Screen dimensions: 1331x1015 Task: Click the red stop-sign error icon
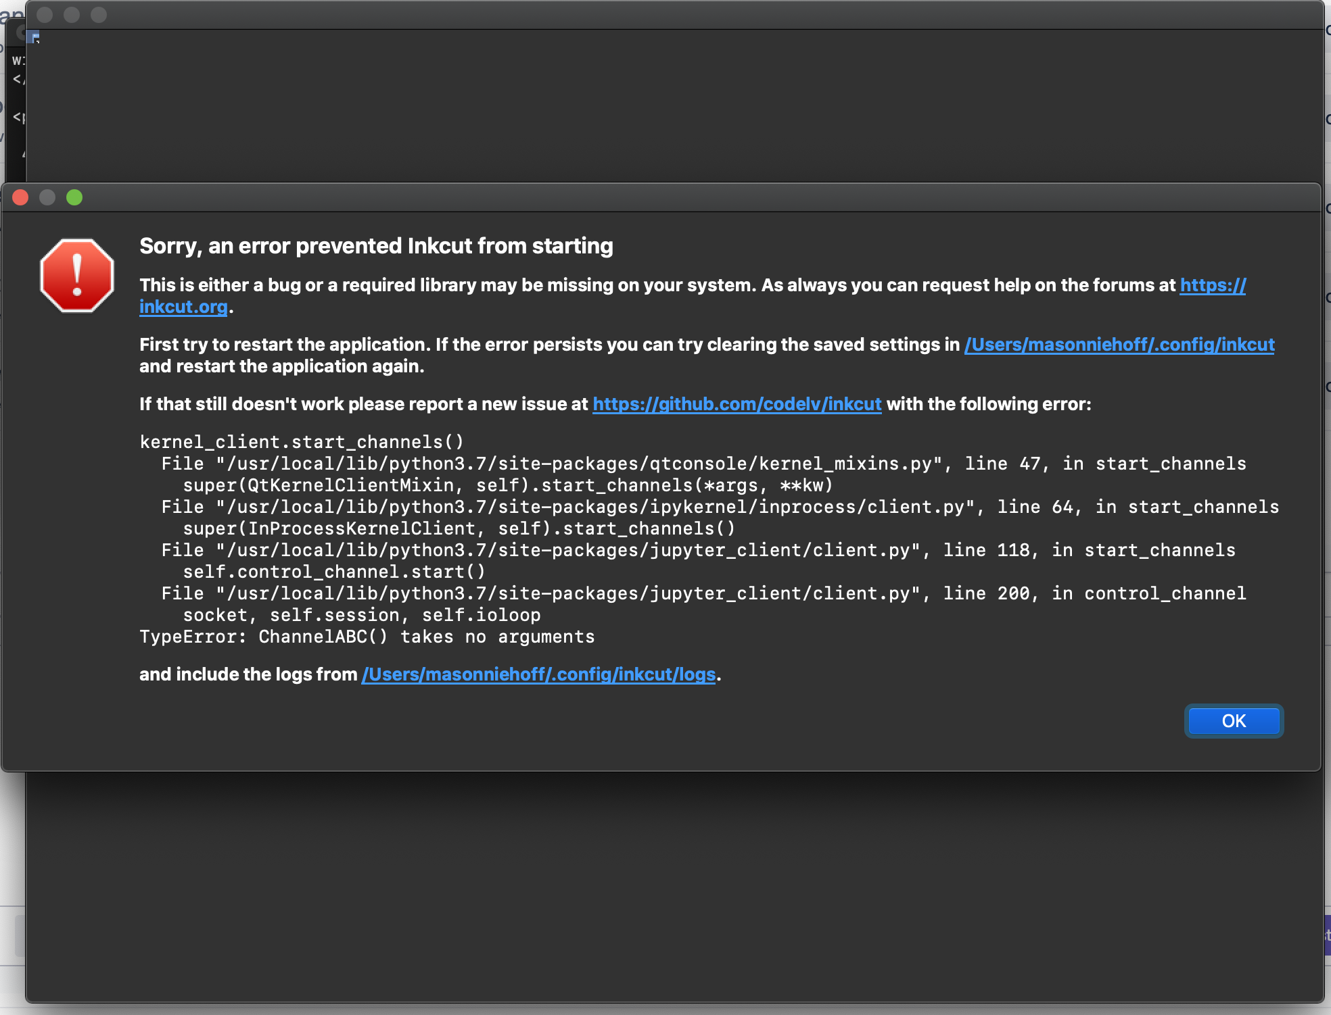pos(77,276)
